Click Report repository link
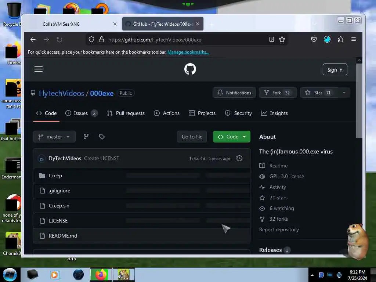The height and width of the screenshot is (282, 376). pyautogui.click(x=279, y=230)
